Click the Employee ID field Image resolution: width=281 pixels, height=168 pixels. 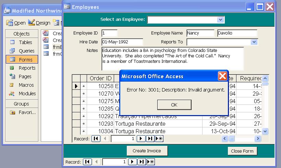109,33
